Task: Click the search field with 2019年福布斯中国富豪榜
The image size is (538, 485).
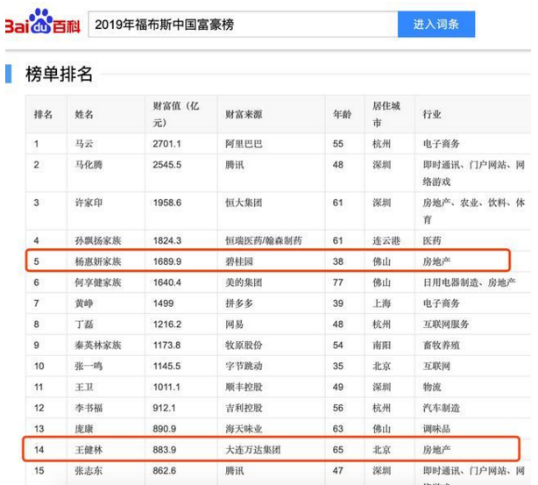Action: coord(244,24)
